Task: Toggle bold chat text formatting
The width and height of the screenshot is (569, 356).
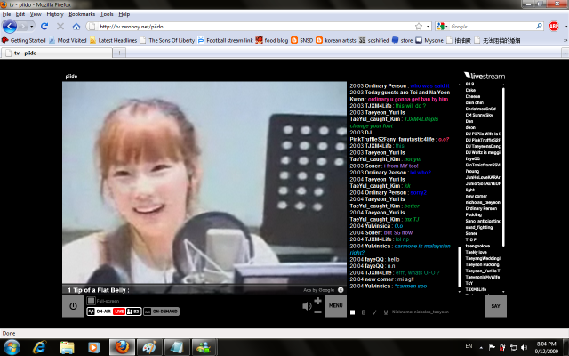Action: [365, 312]
